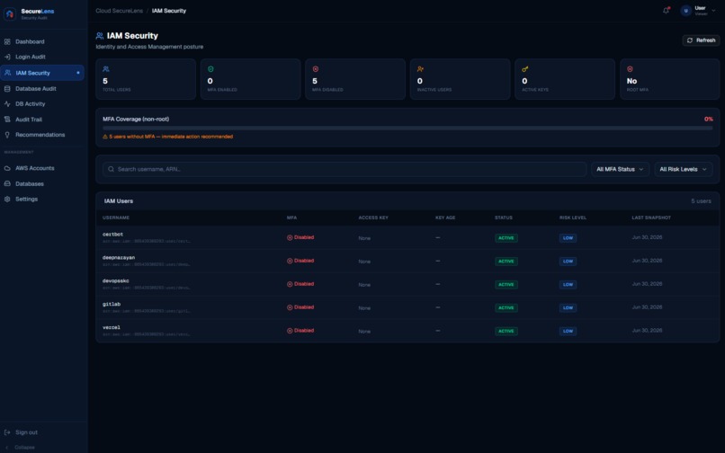Click the Root MFA card icon

coord(630,69)
